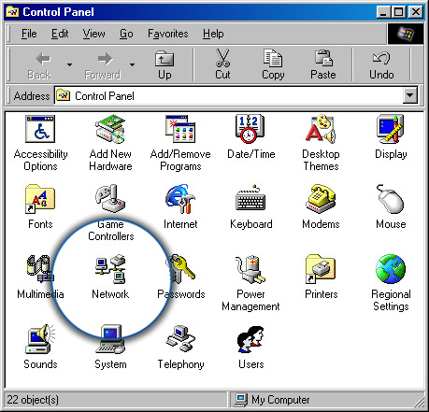Click the Address field showing Control Panel
This screenshot has height=412, width=429.
[x=229, y=95]
